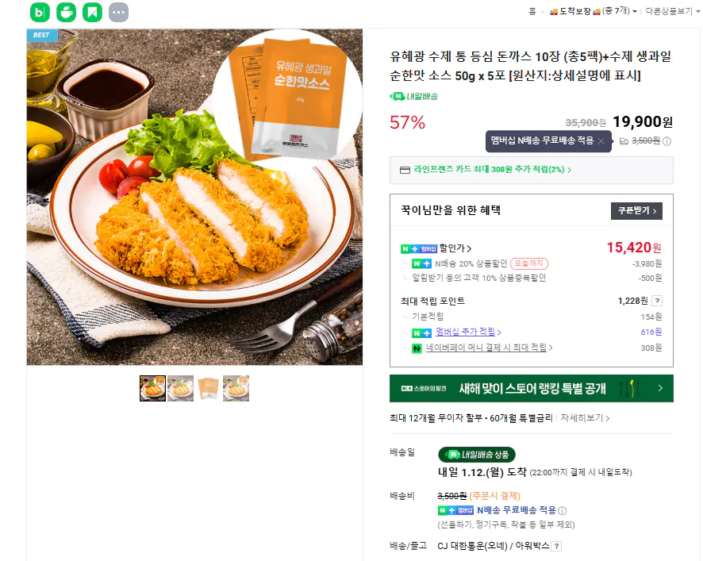This screenshot has height=561, width=703.
Task: Click the question mark beside 아워박스
Action: [x=555, y=546]
